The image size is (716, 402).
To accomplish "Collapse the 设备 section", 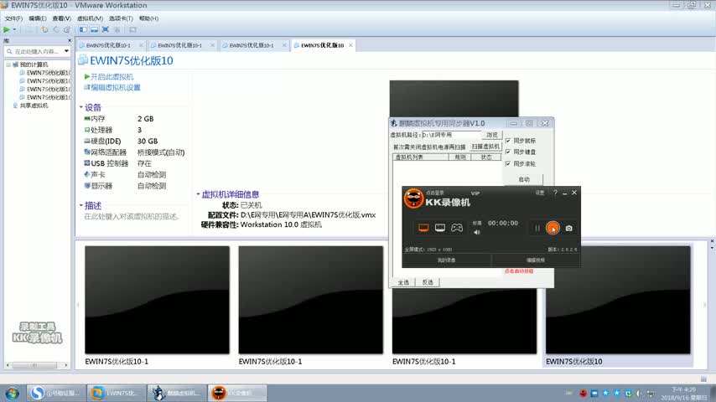I will (x=81, y=107).
